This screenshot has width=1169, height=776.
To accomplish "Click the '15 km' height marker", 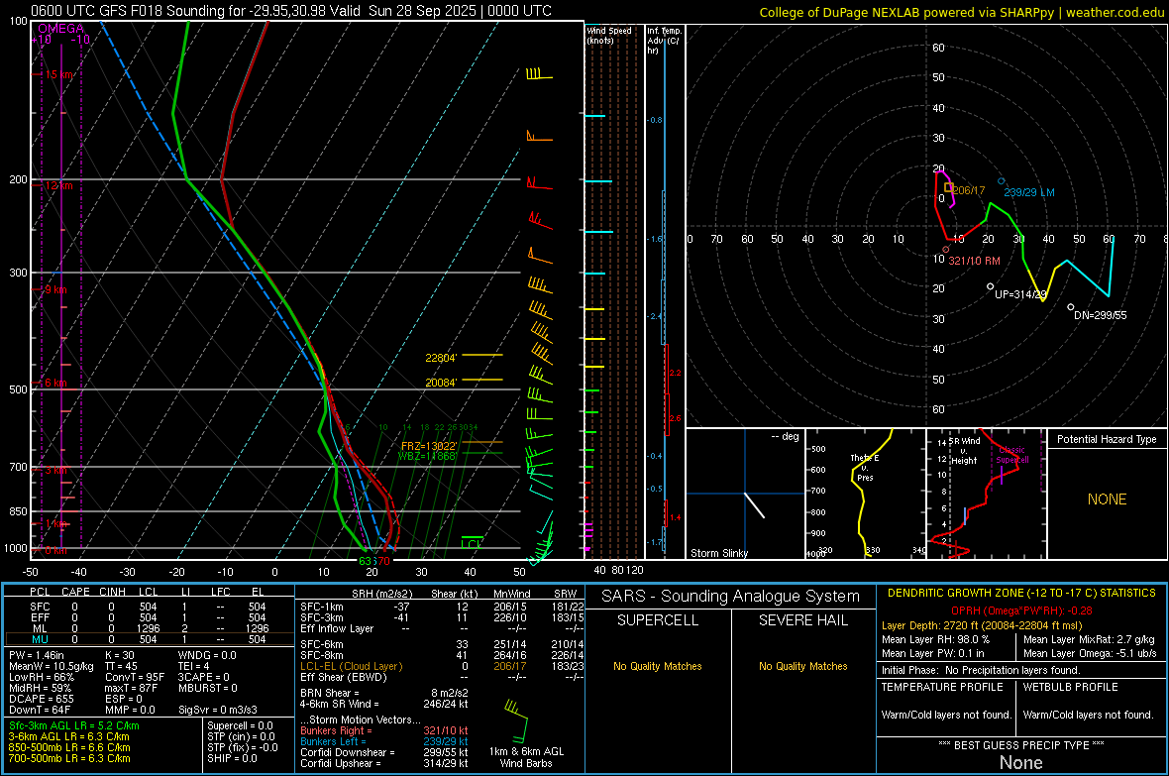I will (59, 74).
